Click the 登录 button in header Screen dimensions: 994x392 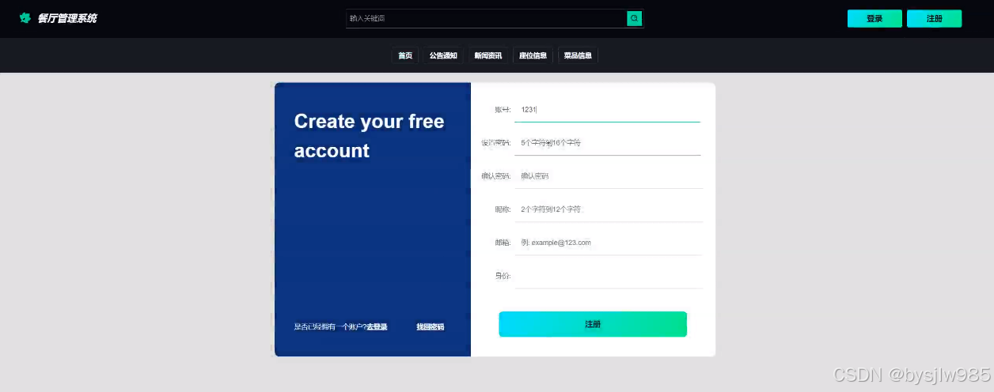pyautogui.click(x=874, y=19)
